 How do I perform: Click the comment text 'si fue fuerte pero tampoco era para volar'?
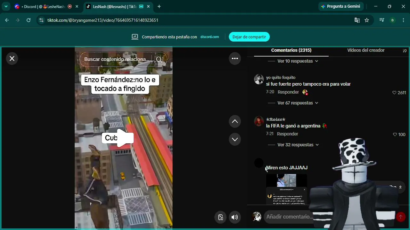tap(308, 84)
